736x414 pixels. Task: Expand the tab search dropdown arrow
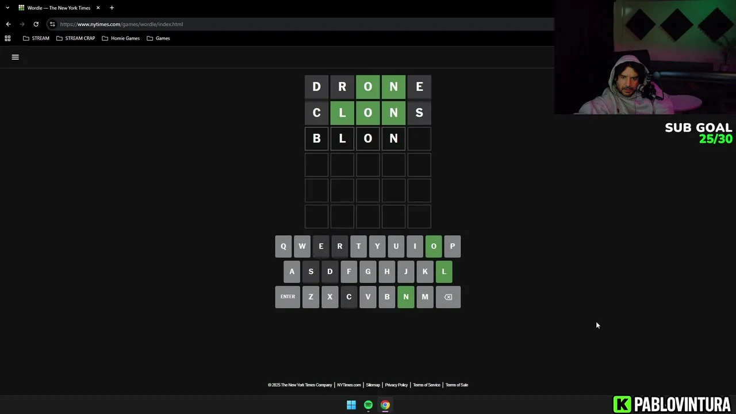[7, 8]
